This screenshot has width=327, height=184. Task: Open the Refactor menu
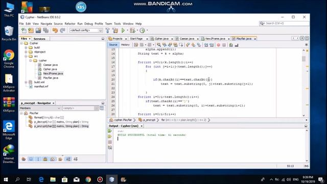(x=70, y=24)
